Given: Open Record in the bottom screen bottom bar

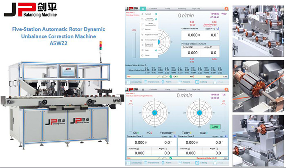Looking at the screenshot, I should (x=184, y=163).
